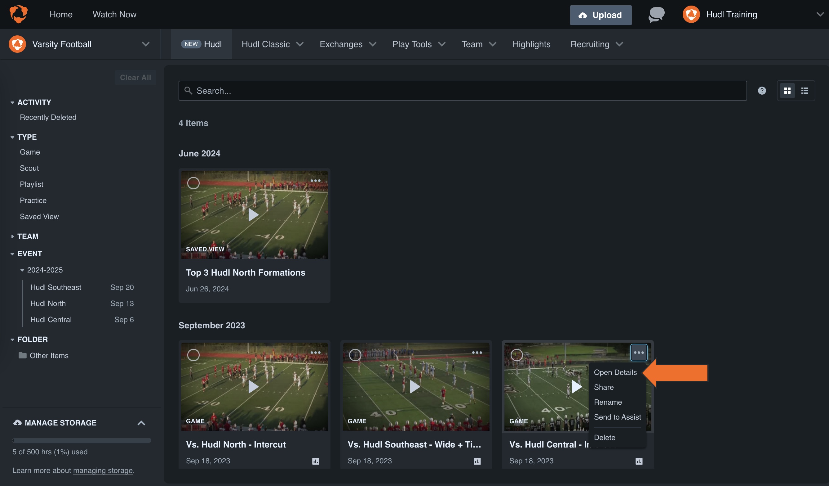Click the Hudl logo in top bar
This screenshot has height=486, width=829.
tap(18, 14)
